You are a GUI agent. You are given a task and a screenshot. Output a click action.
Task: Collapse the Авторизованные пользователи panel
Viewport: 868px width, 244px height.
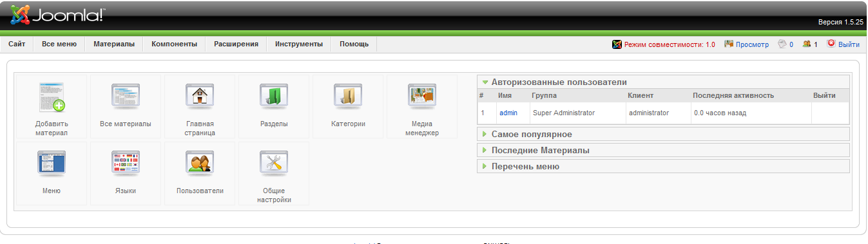coord(663,82)
